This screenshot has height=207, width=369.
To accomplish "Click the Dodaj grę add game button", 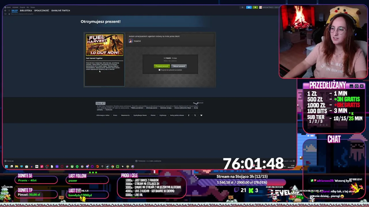I will pos(9,161).
